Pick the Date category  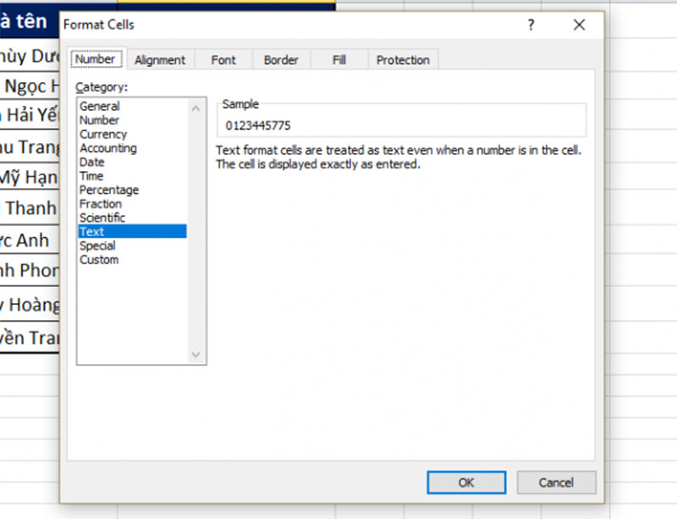pyautogui.click(x=92, y=162)
